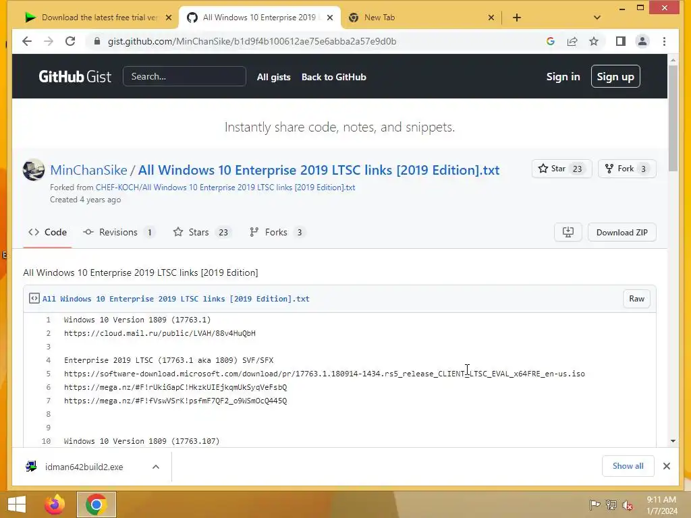
Task: Click the cloud.mail.ru URL text on line 2
Action: (159, 333)
